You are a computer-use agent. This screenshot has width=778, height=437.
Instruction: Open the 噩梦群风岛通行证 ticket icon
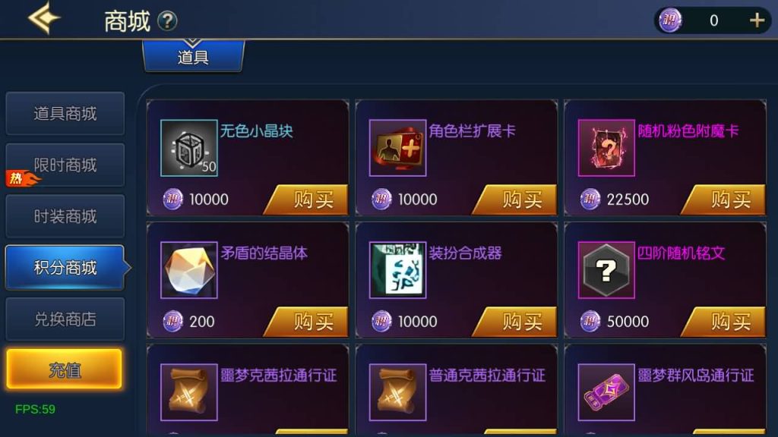pos(606,392)
